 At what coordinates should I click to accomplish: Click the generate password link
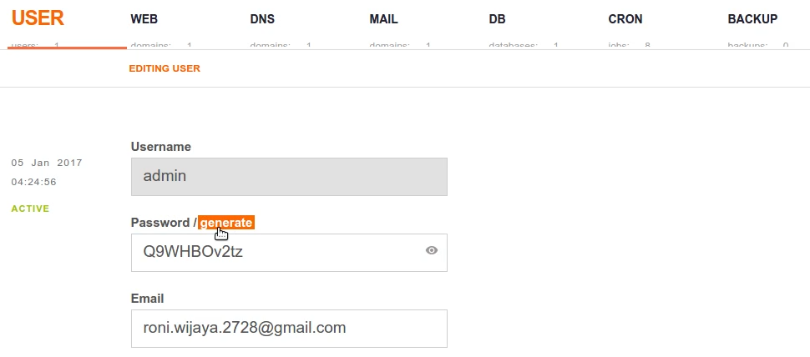click(226, 223)
